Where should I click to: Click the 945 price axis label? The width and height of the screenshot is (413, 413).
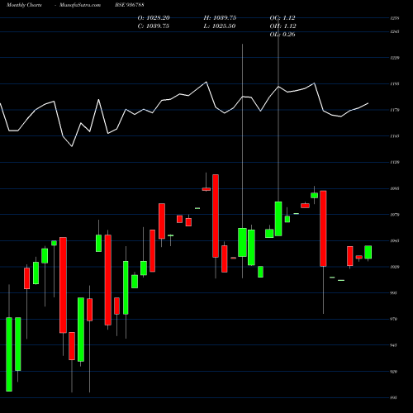[394, 345]
